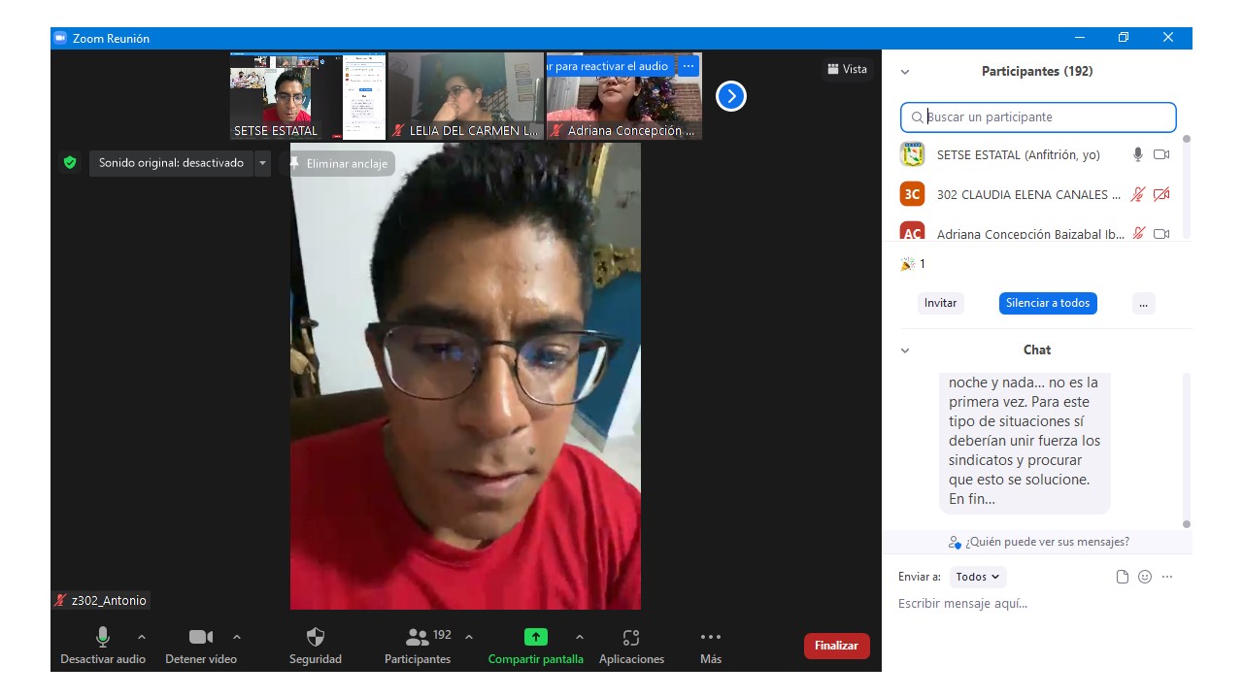The height and width of the screenshot is (699, 1243).
Task: End the meeting with Finalizar
Action: tap(836, 646)
